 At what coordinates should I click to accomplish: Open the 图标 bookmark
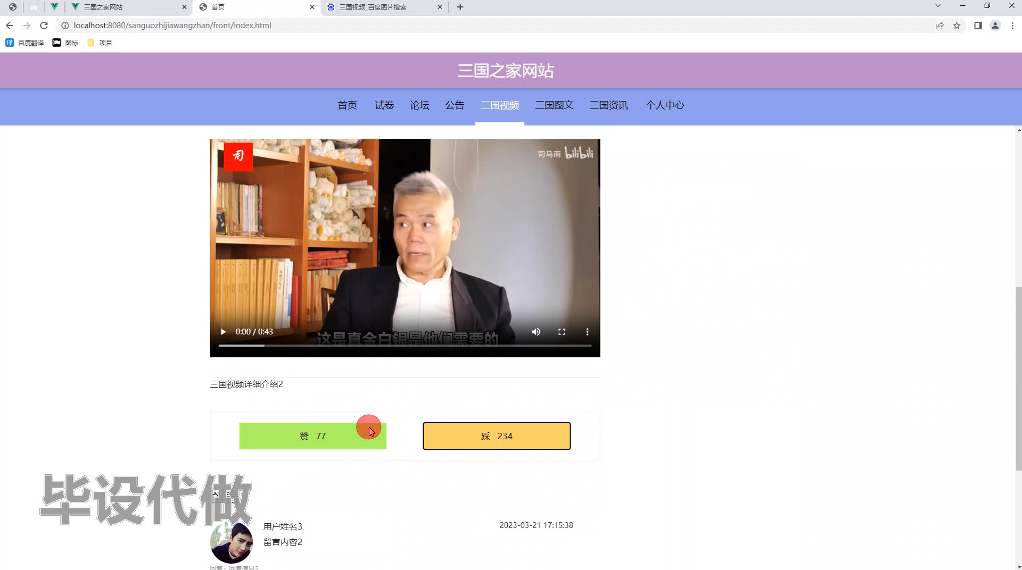tap(65, 43)
